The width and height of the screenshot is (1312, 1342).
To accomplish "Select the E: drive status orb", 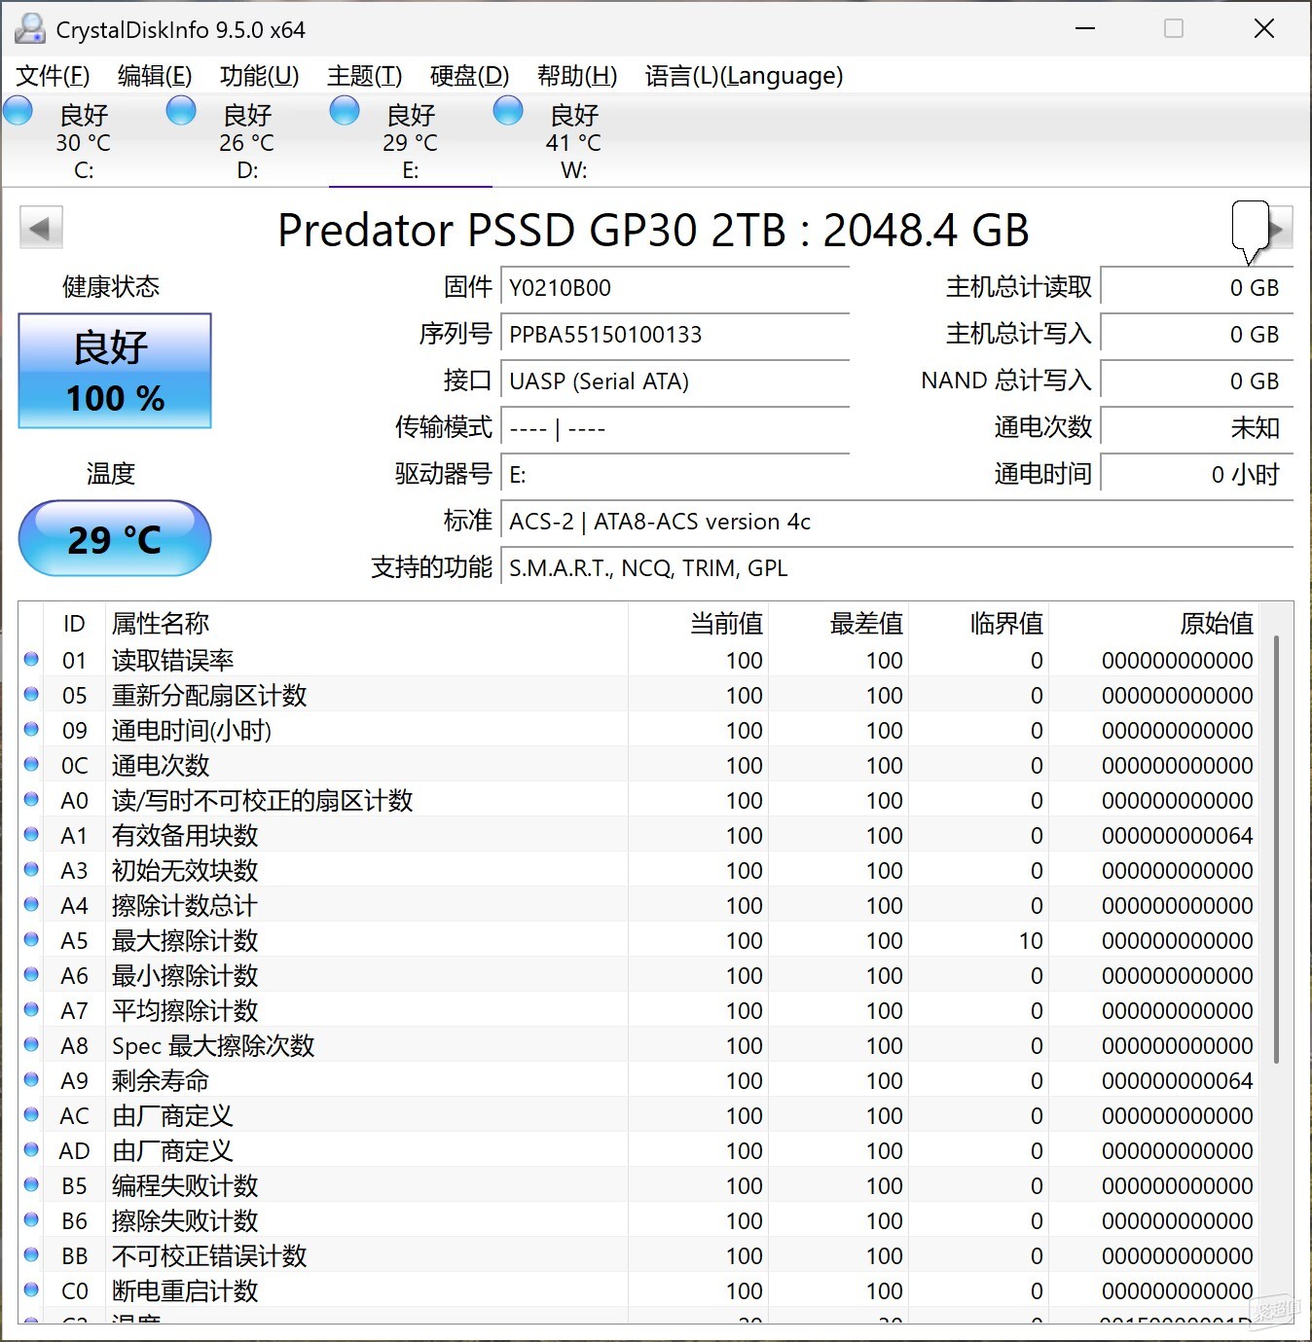I will pyautogui.click(x=345, y=111).
